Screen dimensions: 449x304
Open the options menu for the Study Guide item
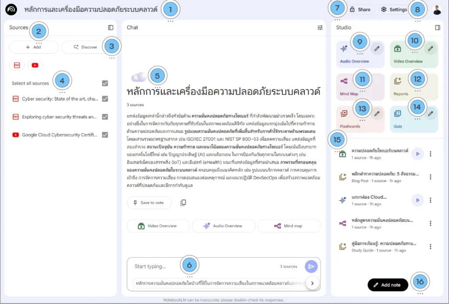(x=431, y=246)
